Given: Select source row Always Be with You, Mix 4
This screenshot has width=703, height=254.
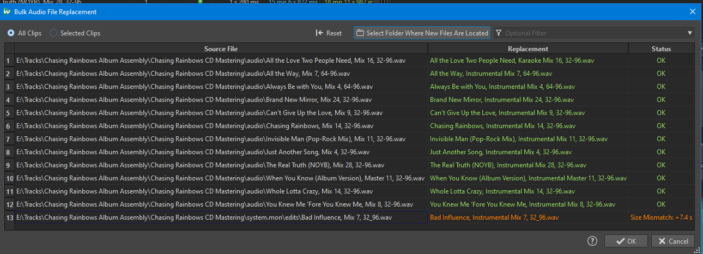Looking at the screenshot, I should pos(221,86).
